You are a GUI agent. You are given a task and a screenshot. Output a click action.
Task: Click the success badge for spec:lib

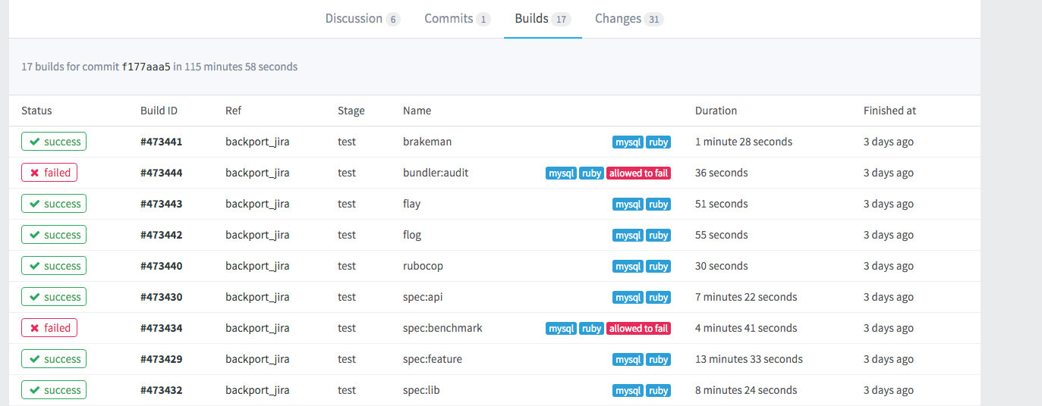pyautogui.click(x=53, y=390)
